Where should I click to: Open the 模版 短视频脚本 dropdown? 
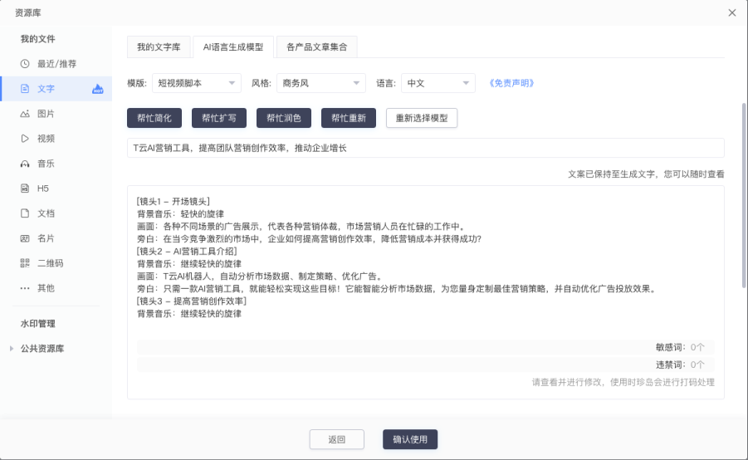(x=196, y=83)
